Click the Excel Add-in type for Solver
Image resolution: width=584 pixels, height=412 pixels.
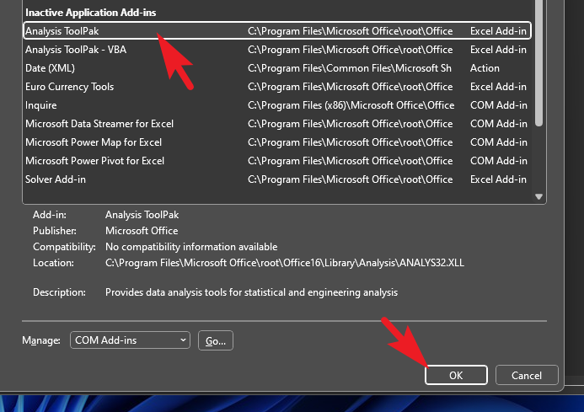(498, 179)
